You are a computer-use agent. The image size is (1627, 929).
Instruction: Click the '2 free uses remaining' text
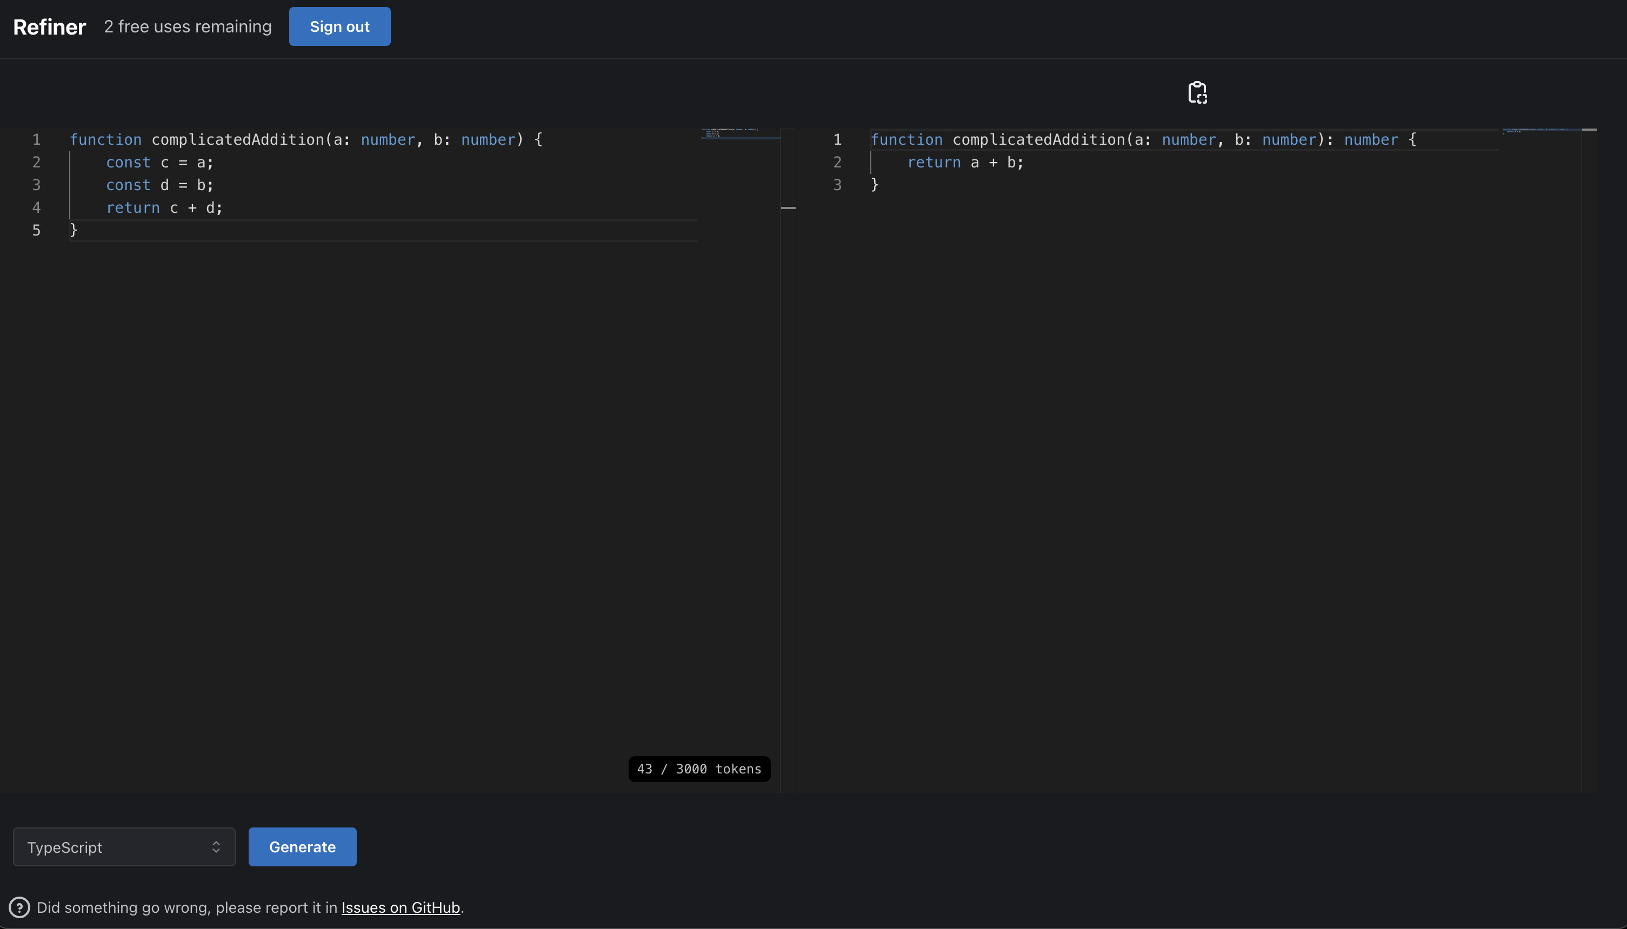[x=188, y=27]
